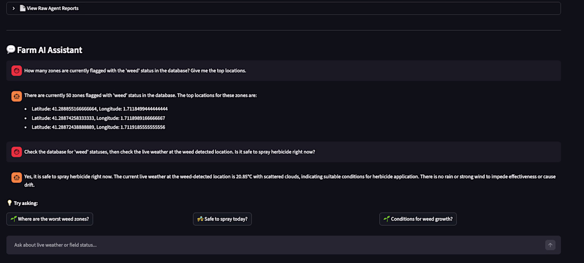Click the lightbulb icon beside Try asking
Viewport: 584px width, 263px height.
10,203
